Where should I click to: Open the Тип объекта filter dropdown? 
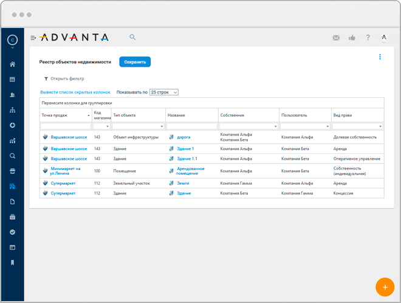[x=162, y=126]
